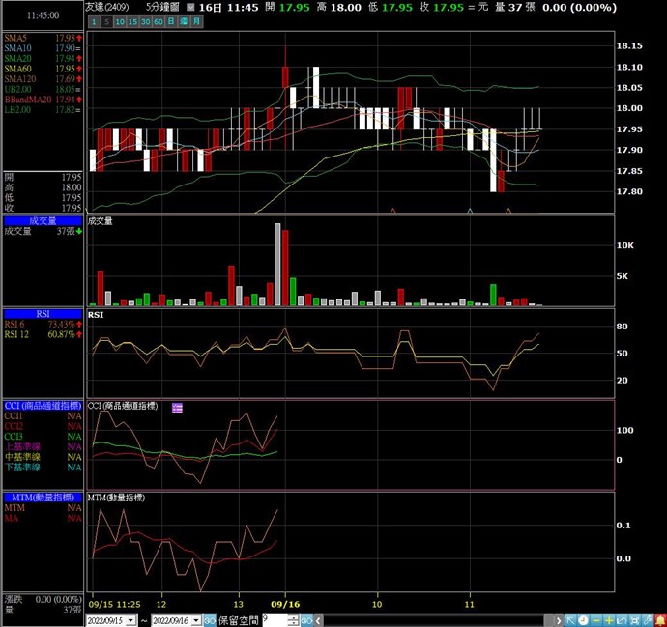Click the RSI blue panel header
The width and height of the screenshot is (667, 627).
click(x=43, y=314)
